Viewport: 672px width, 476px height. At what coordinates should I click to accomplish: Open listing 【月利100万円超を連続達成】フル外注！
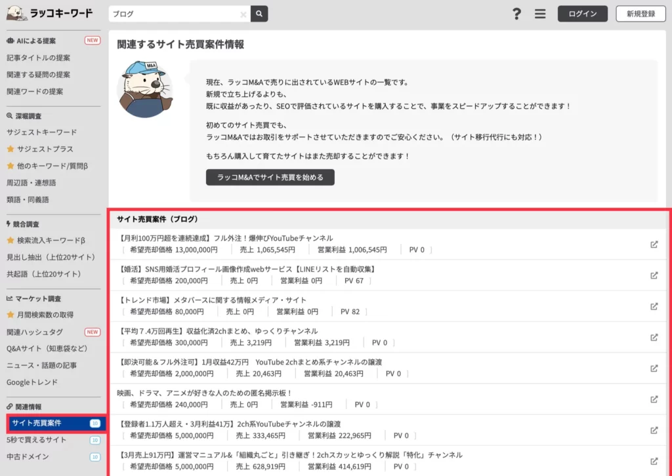(226, 238)
